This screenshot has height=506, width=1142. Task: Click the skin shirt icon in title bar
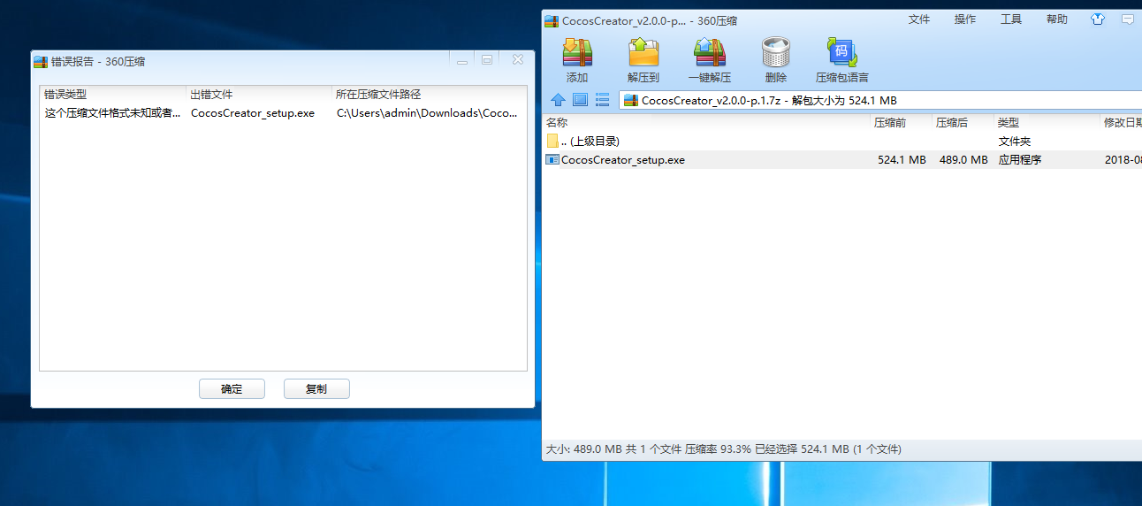click(x=1098, y=19)
